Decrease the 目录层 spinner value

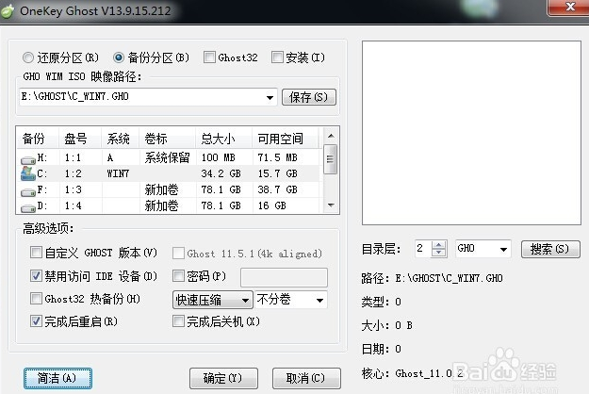[439, 253]
